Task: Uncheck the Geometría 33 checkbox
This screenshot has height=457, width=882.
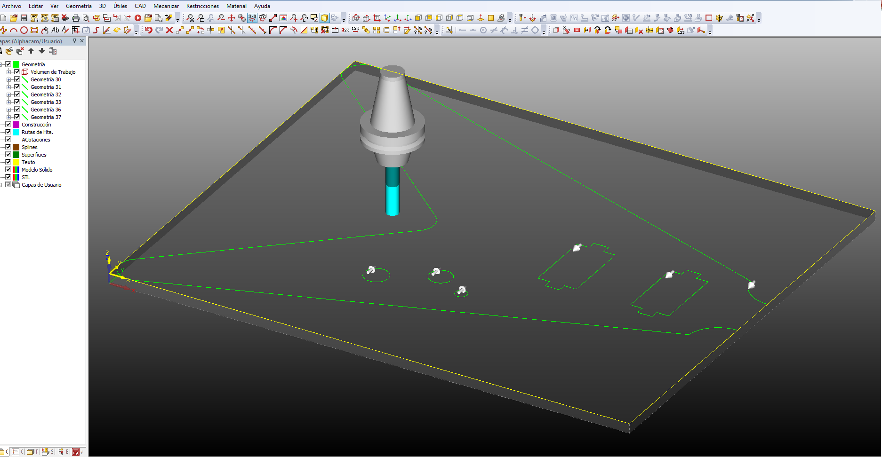Action: pyautogui.click(x=17, y=102)
